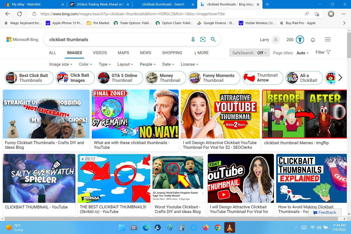This screenshot has width=351, height=234.
Task: Open the browser profile avatar
Action: [x=331, y=14]
